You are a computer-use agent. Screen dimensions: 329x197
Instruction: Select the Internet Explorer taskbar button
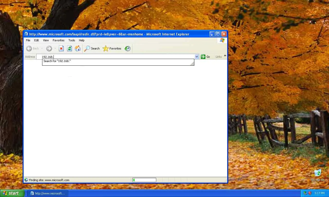pyautogui.click(x=48, y=193)
